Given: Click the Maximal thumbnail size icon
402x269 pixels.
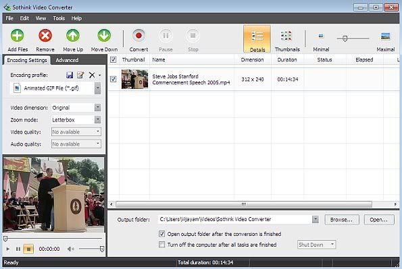Looking at the screenshot, I should click(x=385, y=36).
